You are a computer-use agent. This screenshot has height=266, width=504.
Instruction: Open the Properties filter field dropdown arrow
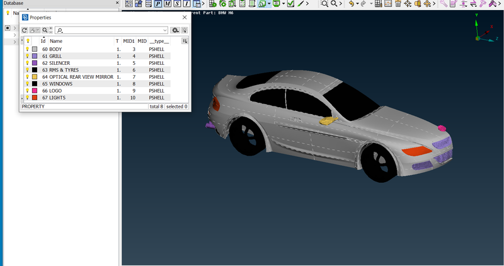point(165,30)
